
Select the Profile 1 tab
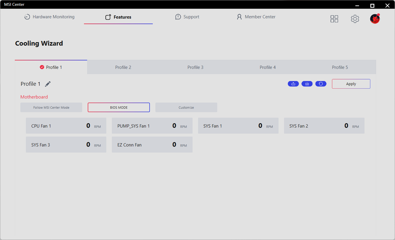[x=51, y=67]
